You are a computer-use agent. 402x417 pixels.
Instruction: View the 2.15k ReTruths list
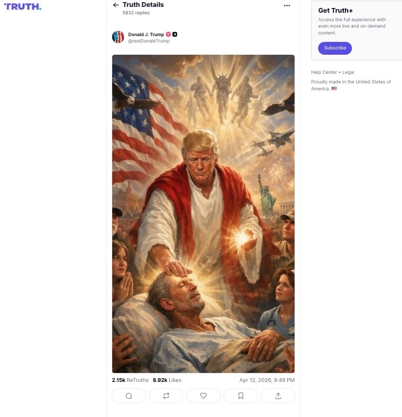tap(130, 380)
